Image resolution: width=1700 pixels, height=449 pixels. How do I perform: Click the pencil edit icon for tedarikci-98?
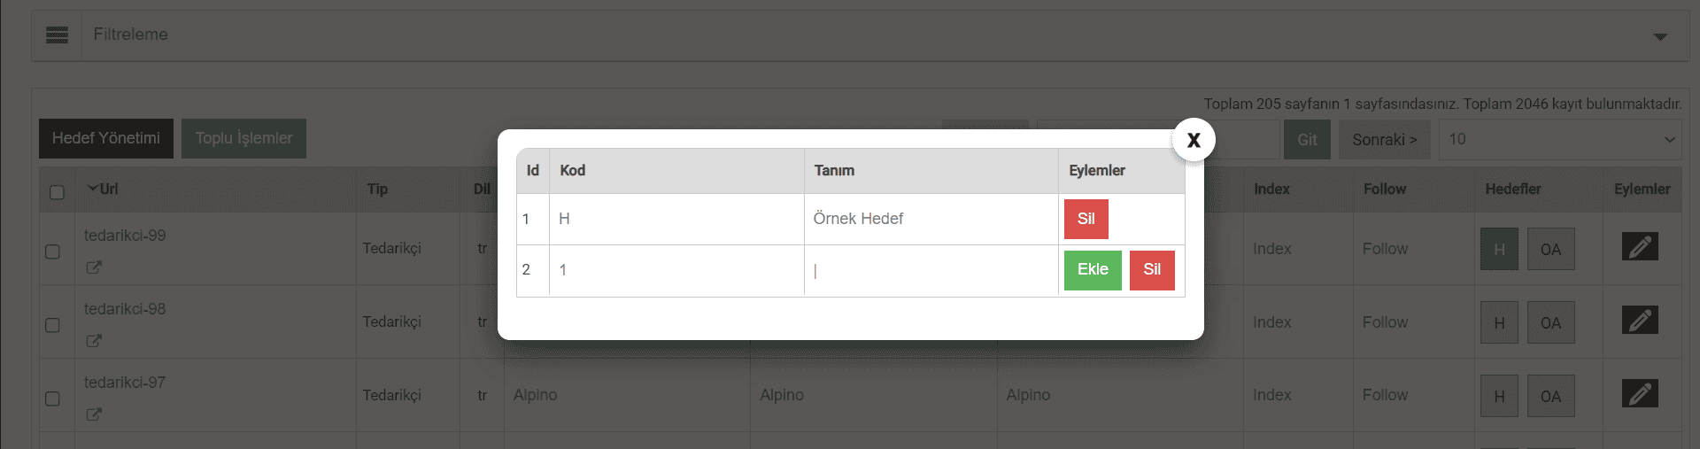(1640, 321)
